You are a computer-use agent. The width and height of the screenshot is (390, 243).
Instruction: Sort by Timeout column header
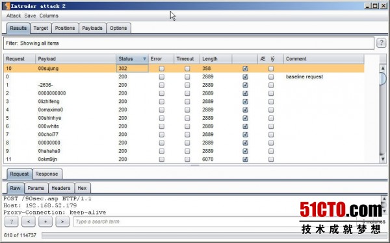tap(187, 59)
